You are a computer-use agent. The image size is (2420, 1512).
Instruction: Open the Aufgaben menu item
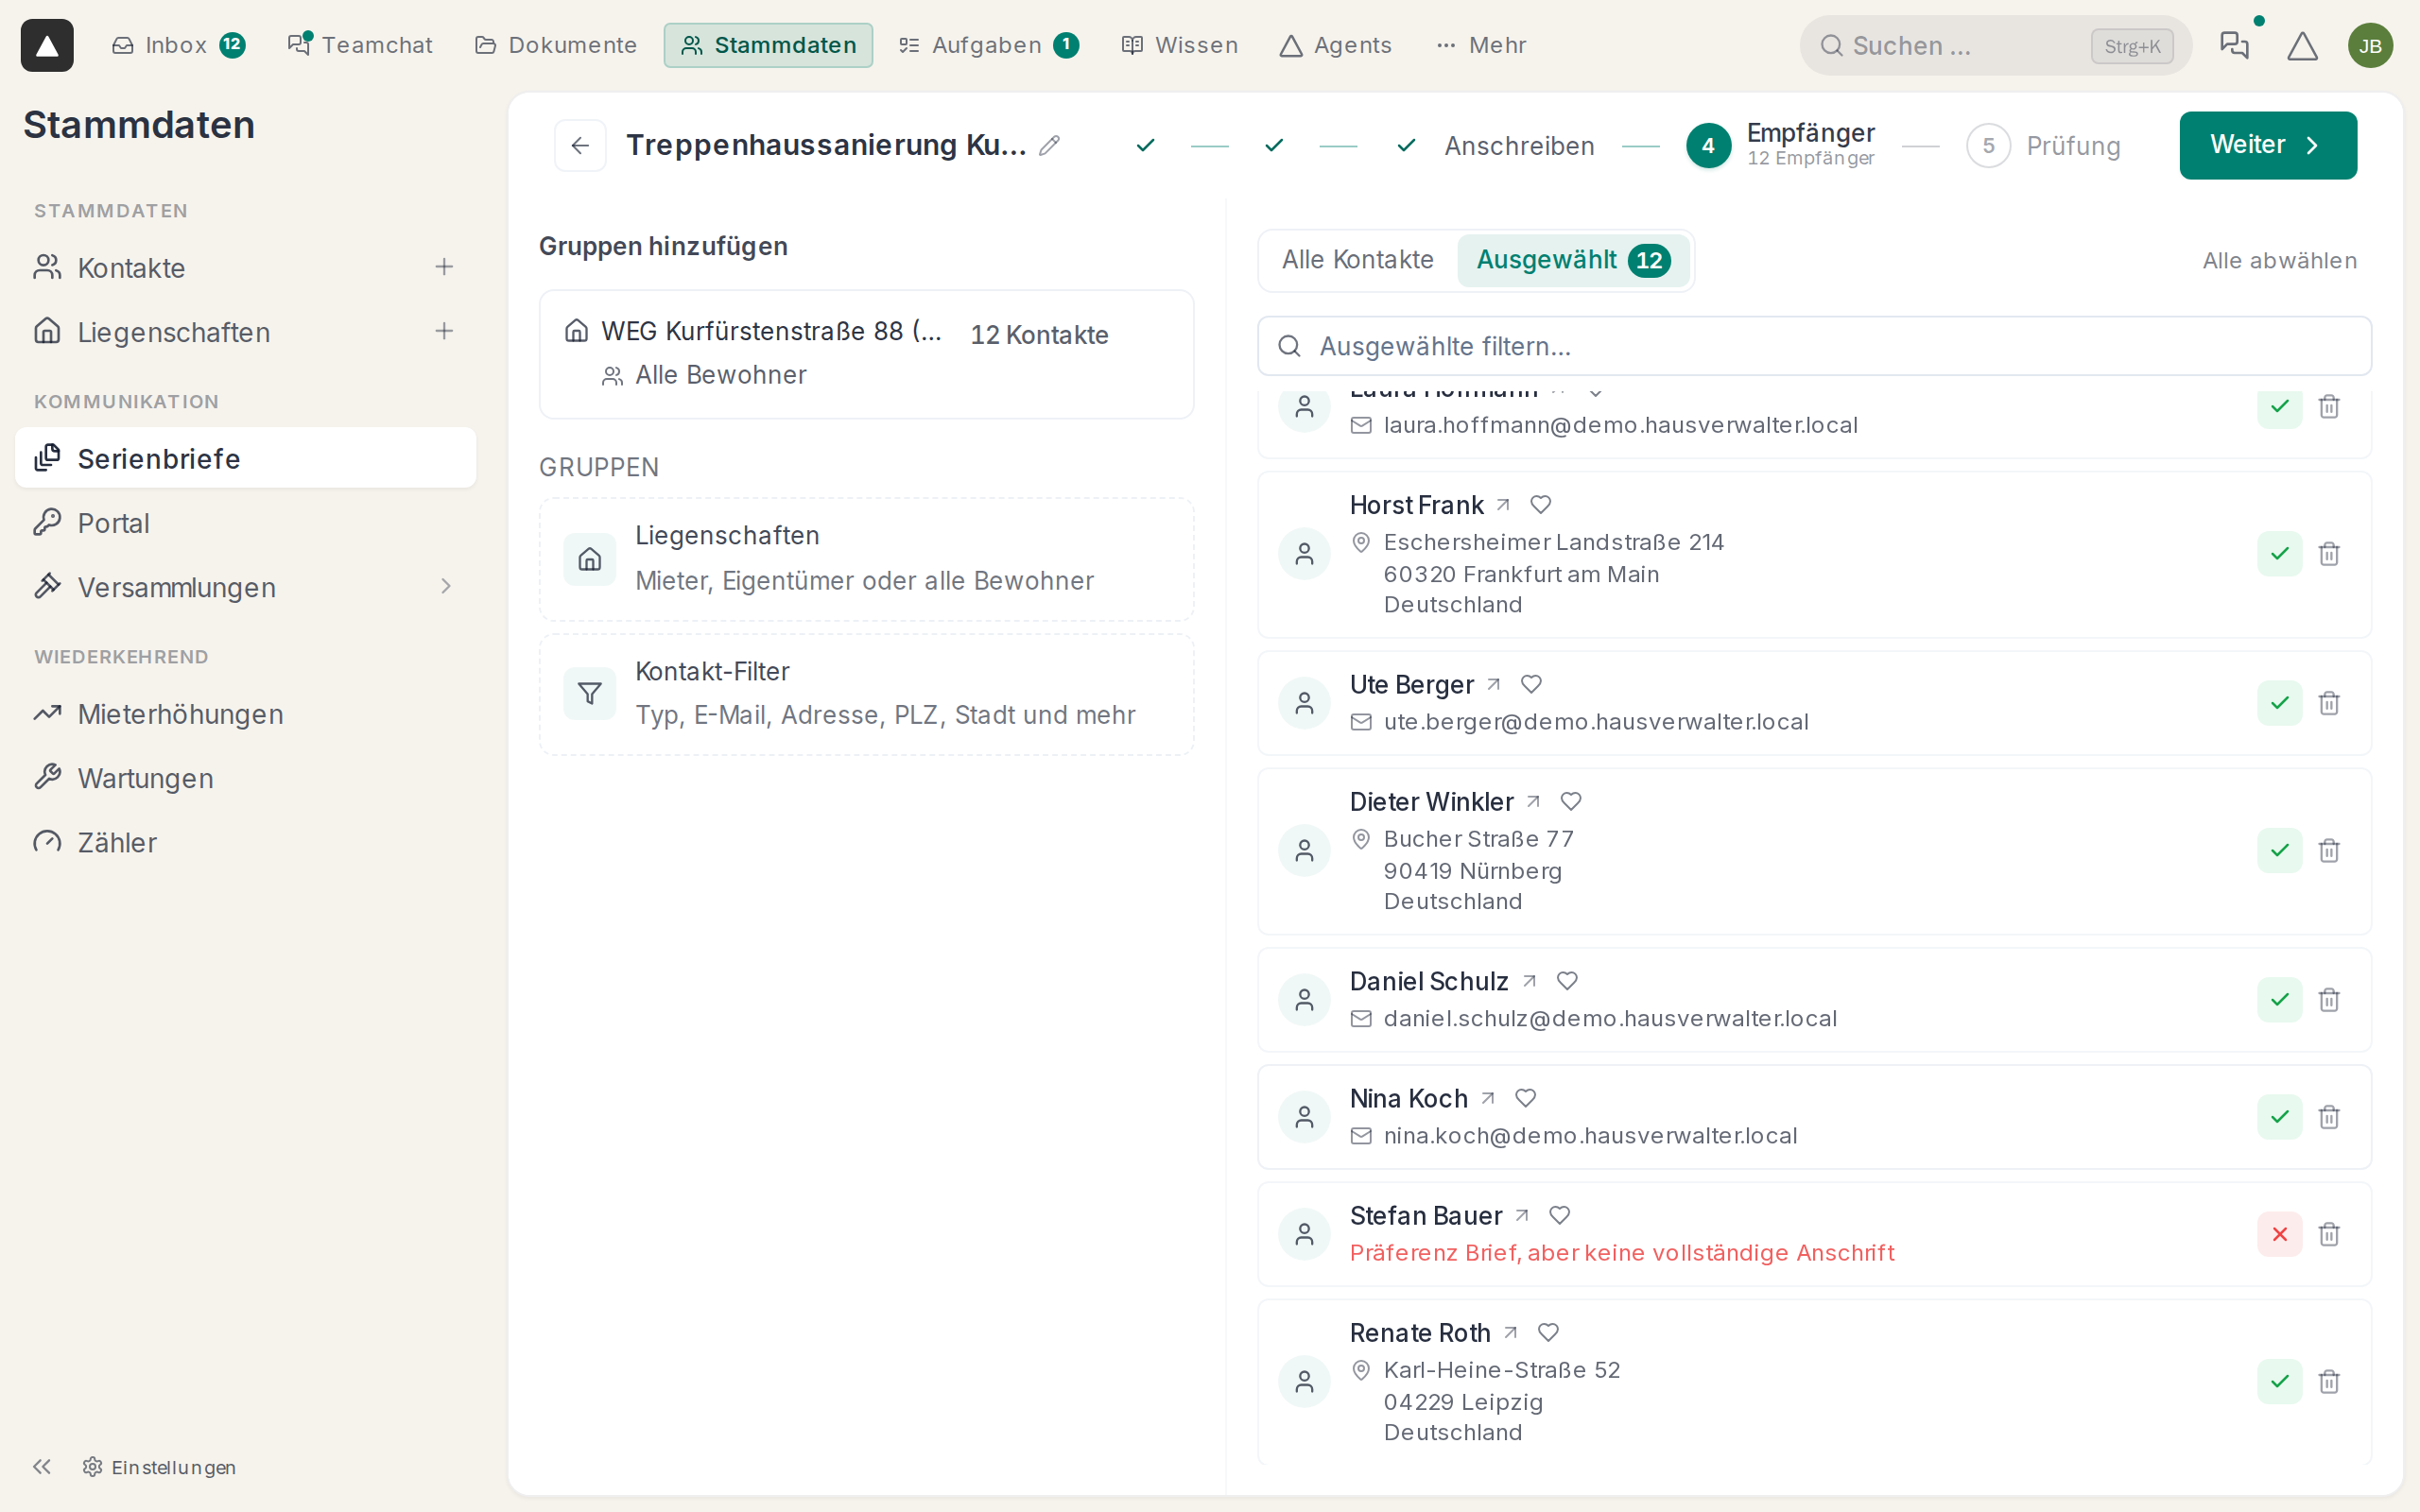click(988, 45)
